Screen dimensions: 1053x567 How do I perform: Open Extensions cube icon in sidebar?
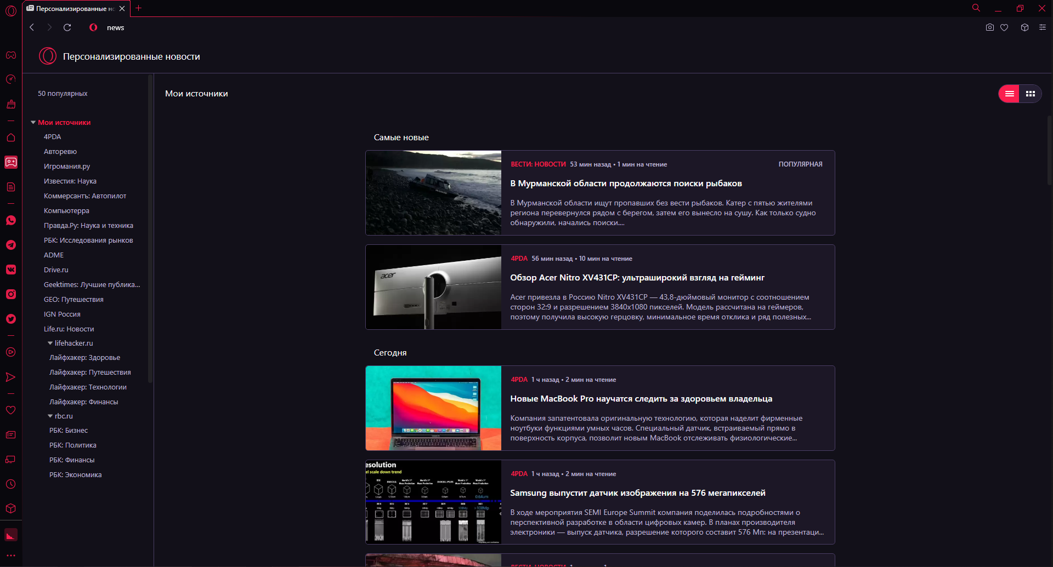[x=11, y=509]
